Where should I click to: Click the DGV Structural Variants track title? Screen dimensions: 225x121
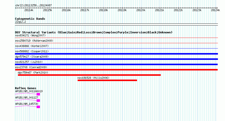pyautogui.click(x=94, y=32)
